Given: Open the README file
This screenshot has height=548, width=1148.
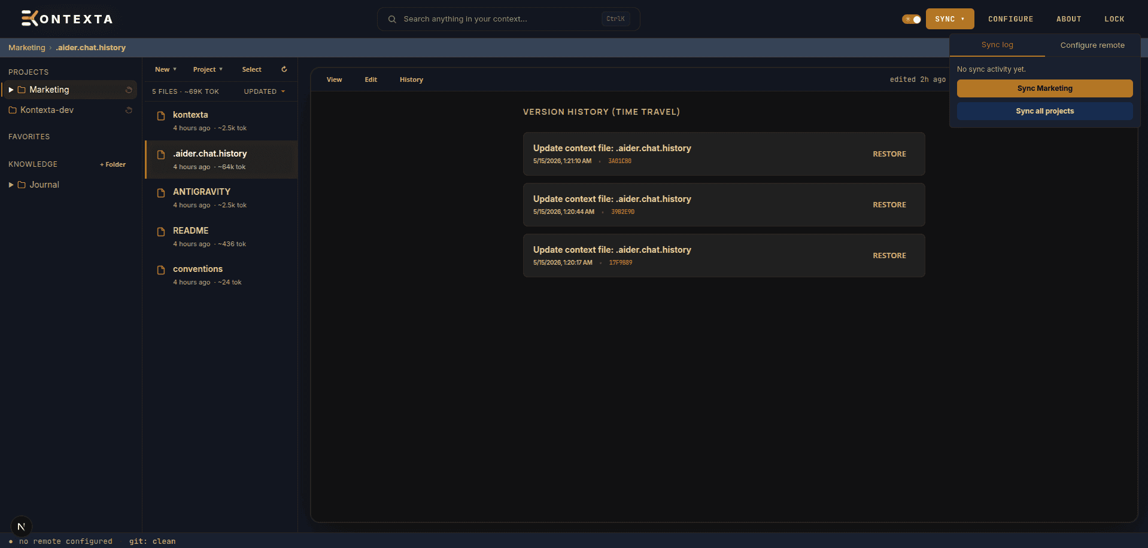Looking at the screenshot, I should click(221, 237).
